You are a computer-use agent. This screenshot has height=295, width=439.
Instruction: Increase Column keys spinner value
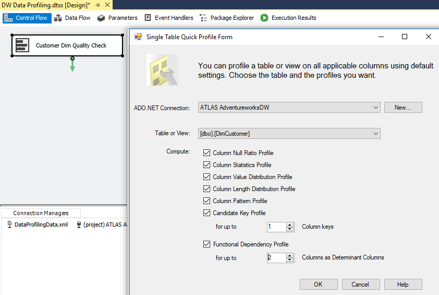[290, 225]
